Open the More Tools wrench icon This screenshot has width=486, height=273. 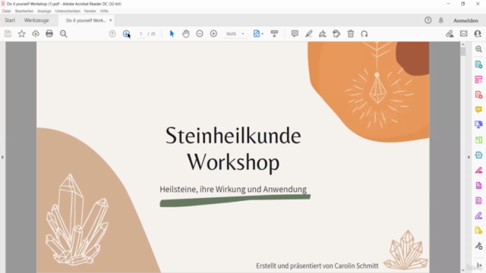click(x=479, y=246)
